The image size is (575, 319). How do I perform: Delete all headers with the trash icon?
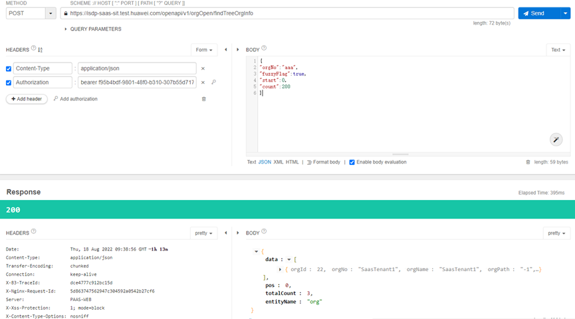[x=204, y=99]
